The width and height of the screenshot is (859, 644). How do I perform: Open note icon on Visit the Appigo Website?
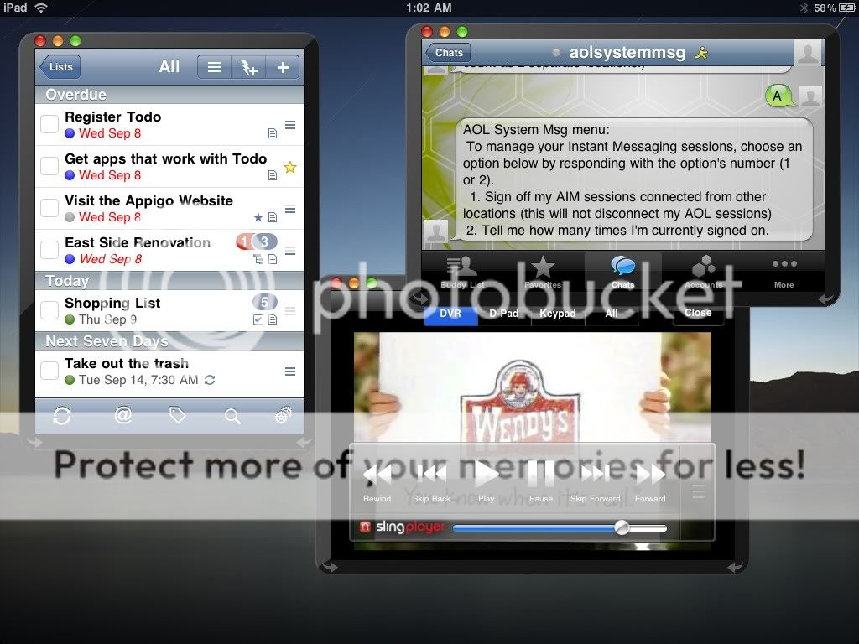point(273,217)
